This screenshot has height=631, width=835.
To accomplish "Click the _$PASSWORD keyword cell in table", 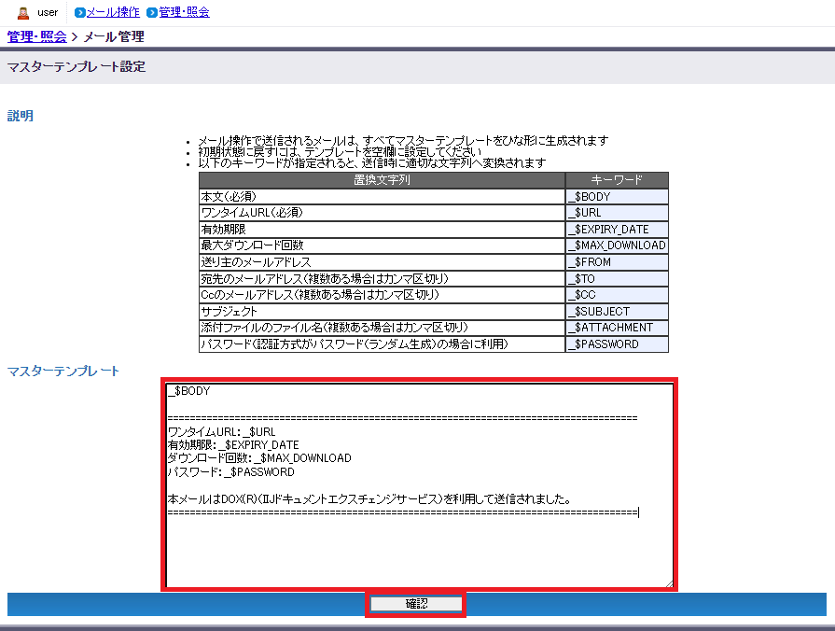I will [617, 344].
